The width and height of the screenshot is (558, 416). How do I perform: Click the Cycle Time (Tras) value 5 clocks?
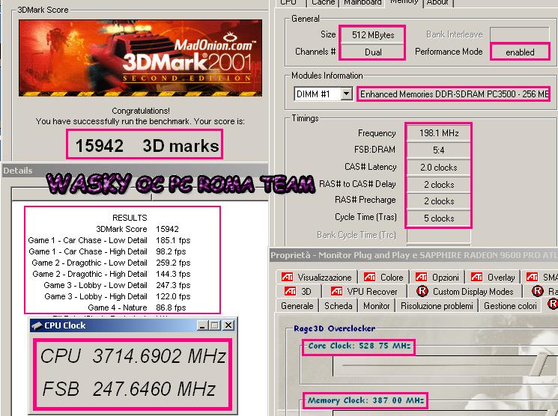point(438,218)
